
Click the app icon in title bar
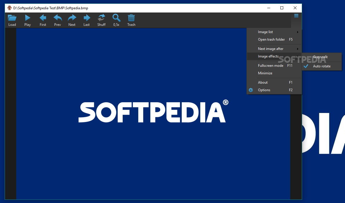click(x=10, y=8)
